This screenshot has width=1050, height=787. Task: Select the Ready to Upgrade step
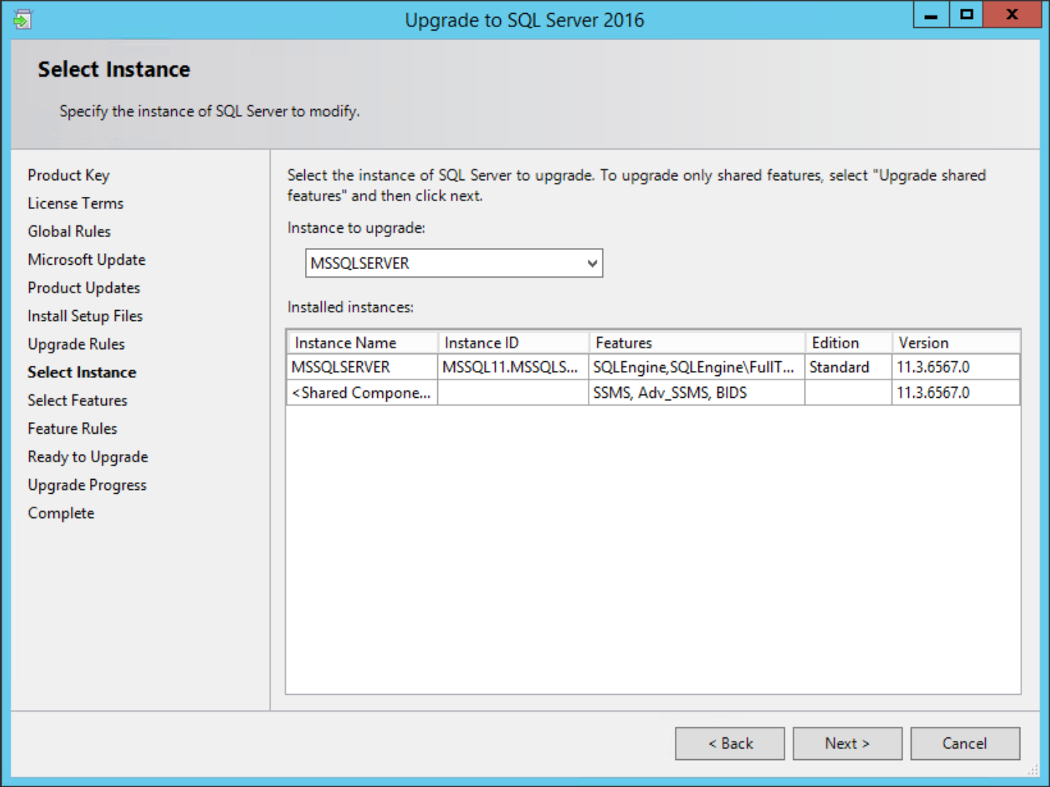88,456
